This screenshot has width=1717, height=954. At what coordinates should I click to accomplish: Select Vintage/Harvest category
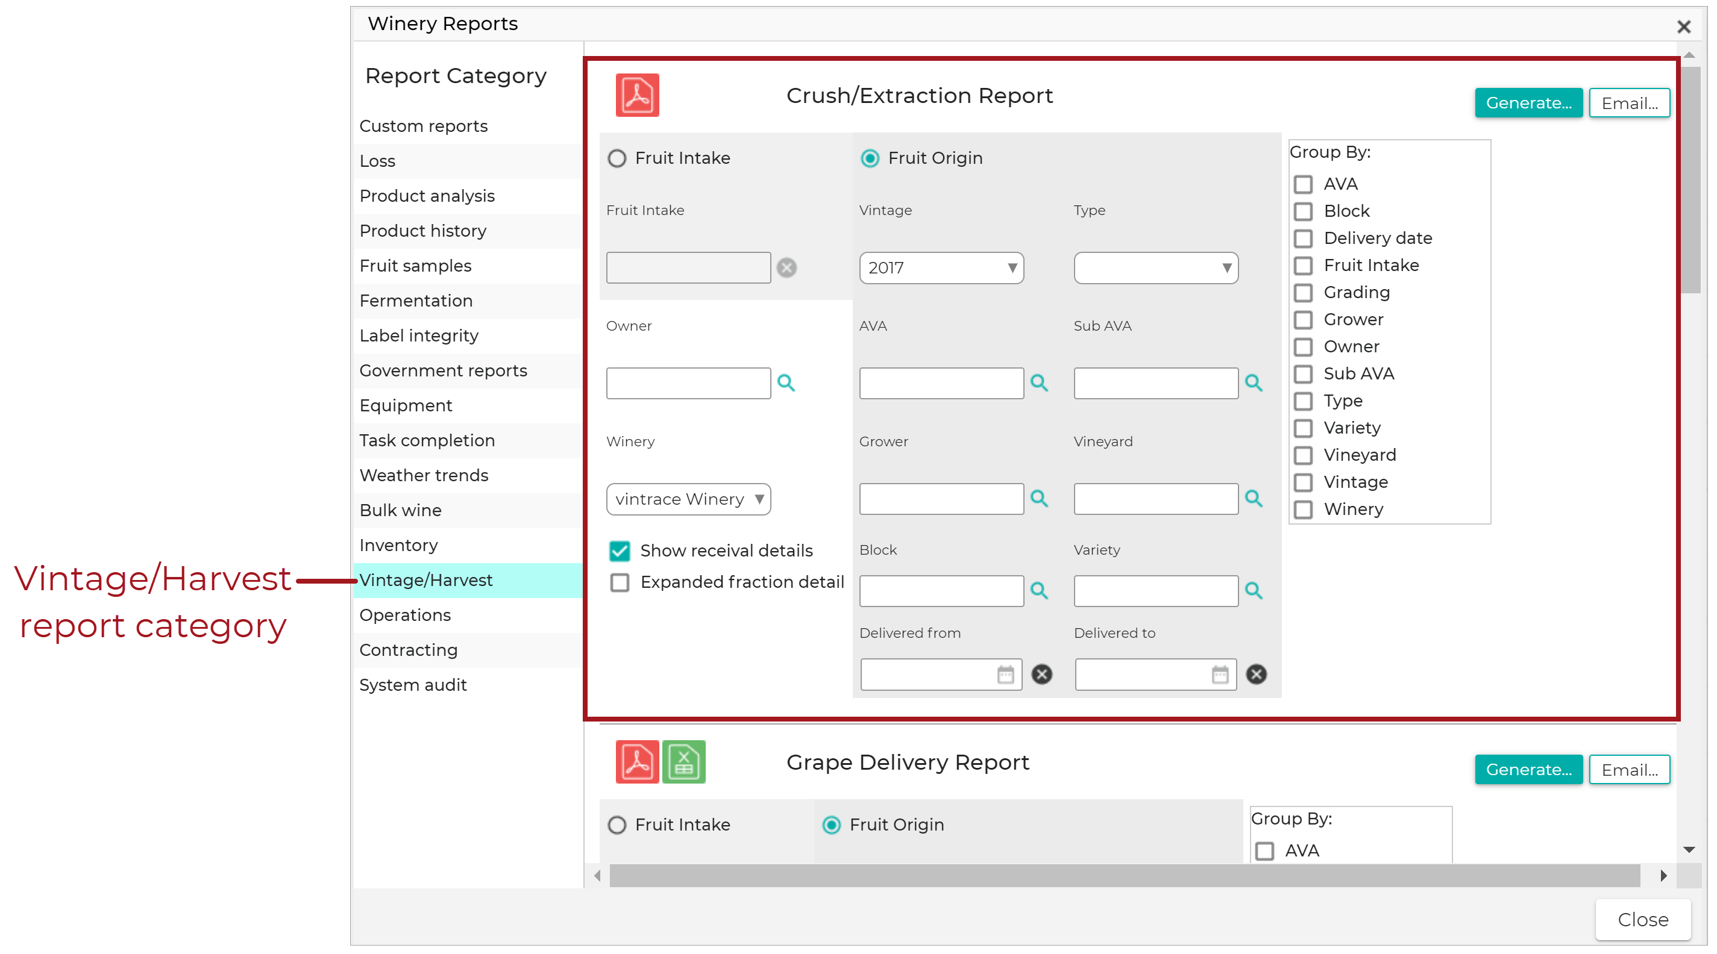coord(467,580)
